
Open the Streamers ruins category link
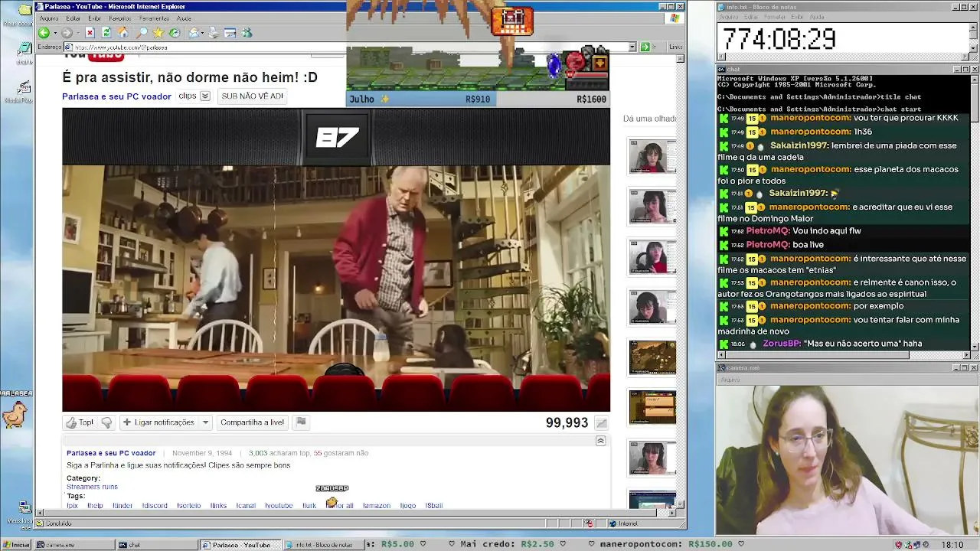point(92,487)
